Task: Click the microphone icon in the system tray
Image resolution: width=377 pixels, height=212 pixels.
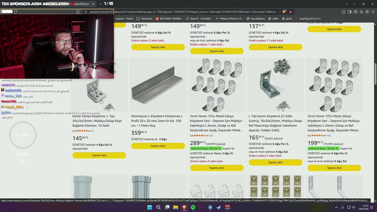Action: (343, 207)
